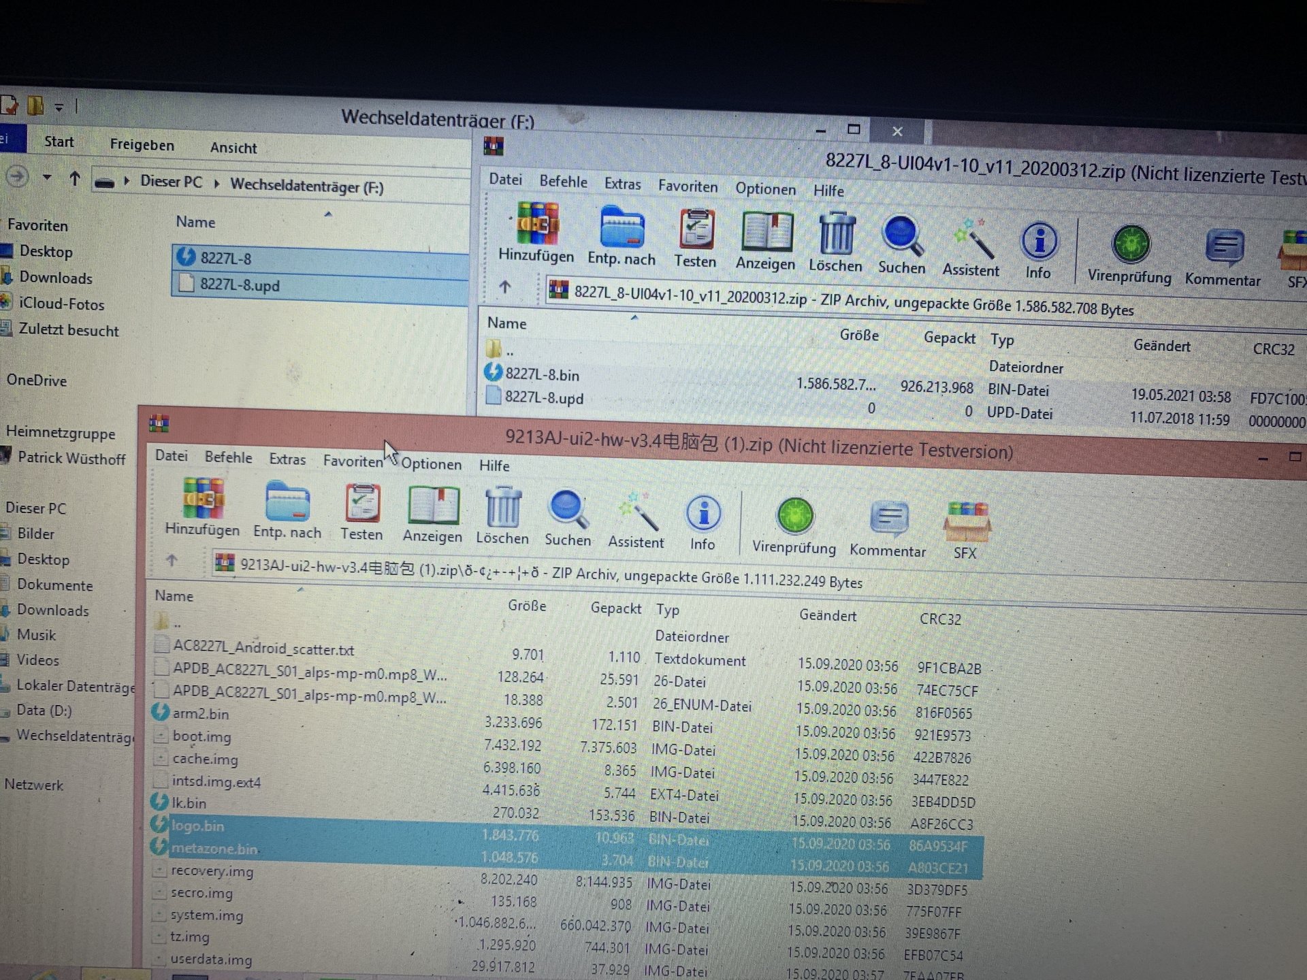
Task: Click Info icon in front WinRAR window
Action: click(703, 514)
